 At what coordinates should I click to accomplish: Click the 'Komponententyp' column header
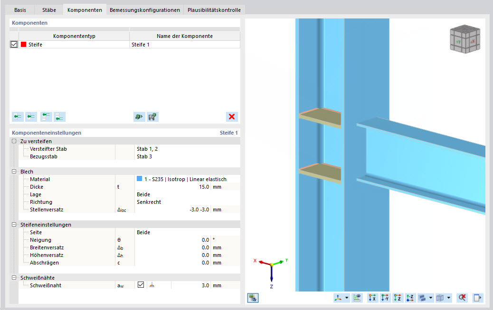pos(74,36)
